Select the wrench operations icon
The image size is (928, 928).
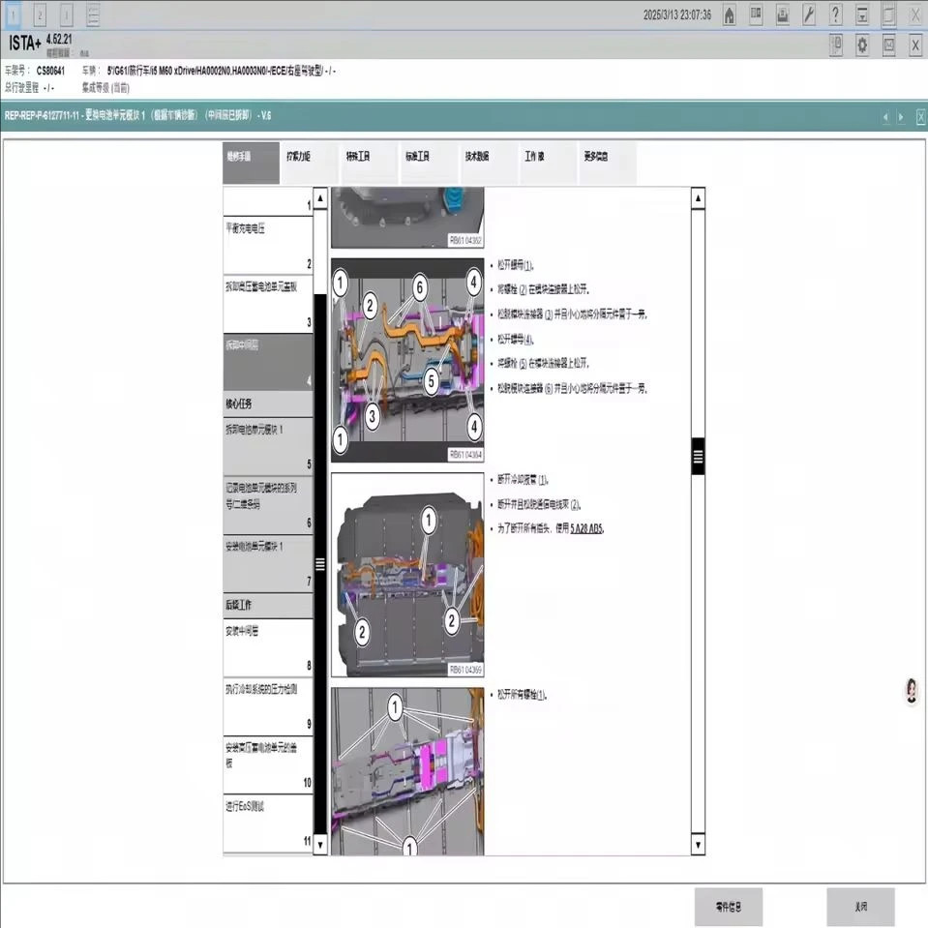[x=808, y=15]
